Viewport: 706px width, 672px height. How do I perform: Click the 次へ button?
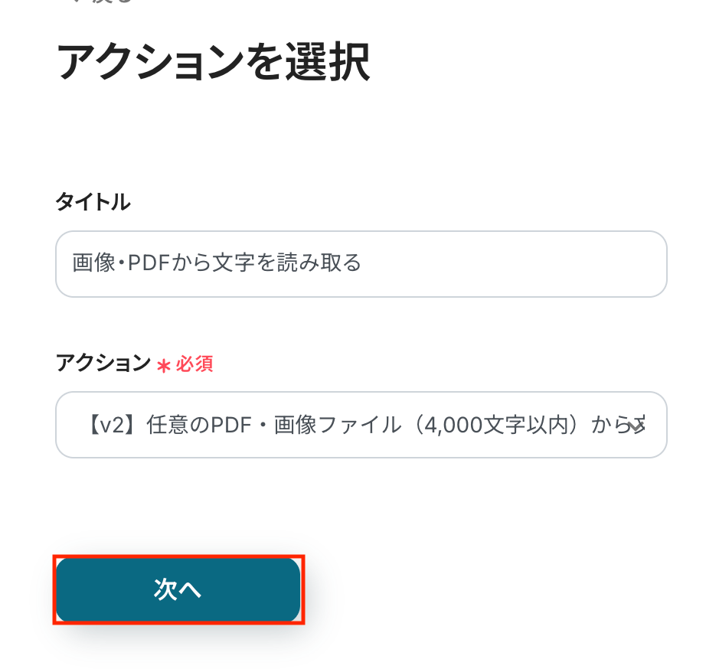178,589
